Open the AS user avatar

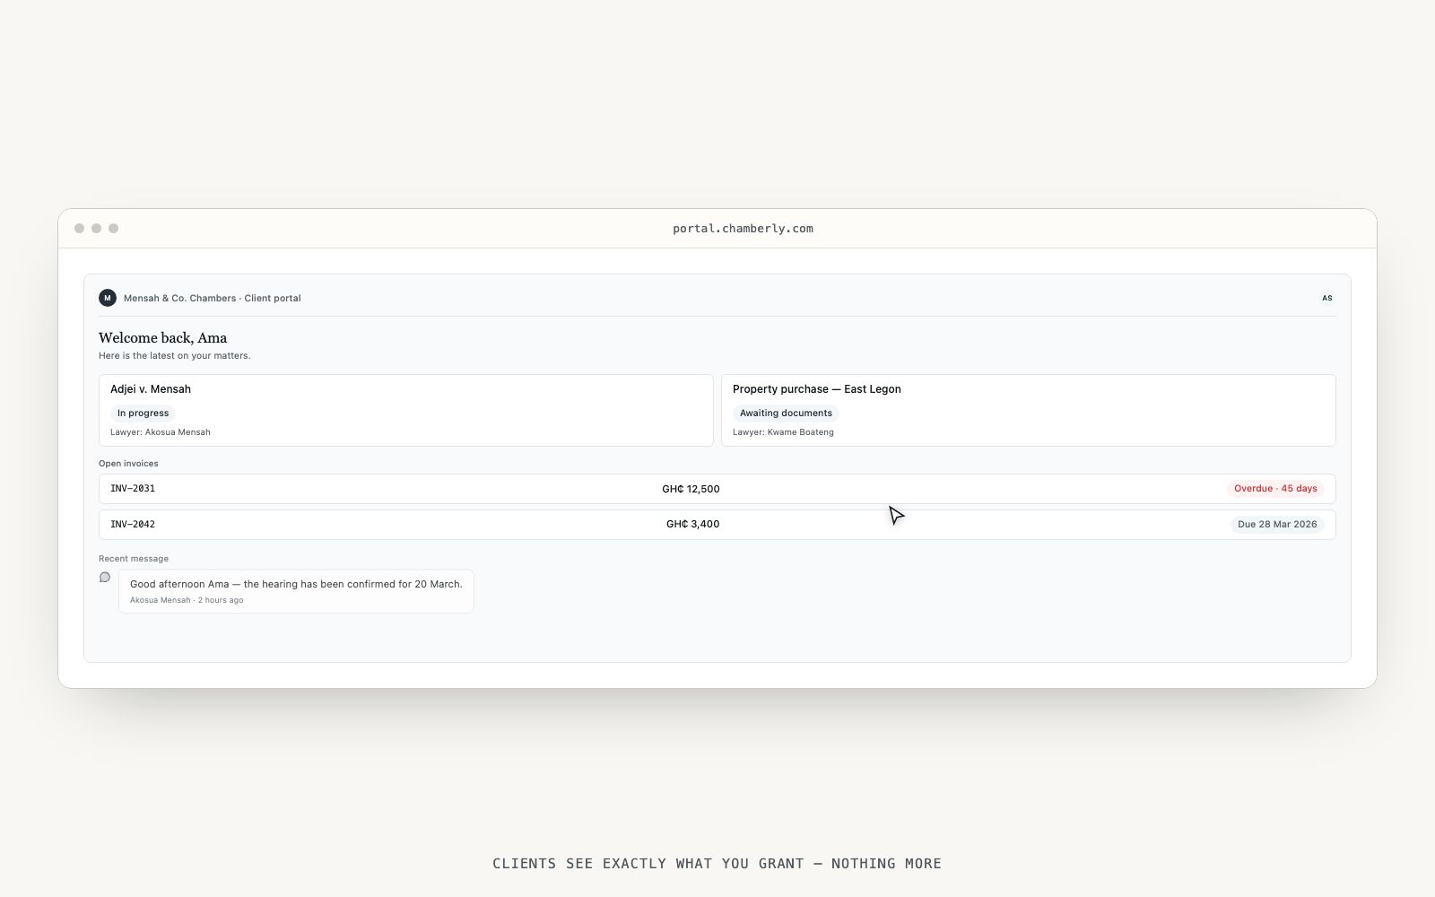pyautogui.click(x=1327, y=298)
